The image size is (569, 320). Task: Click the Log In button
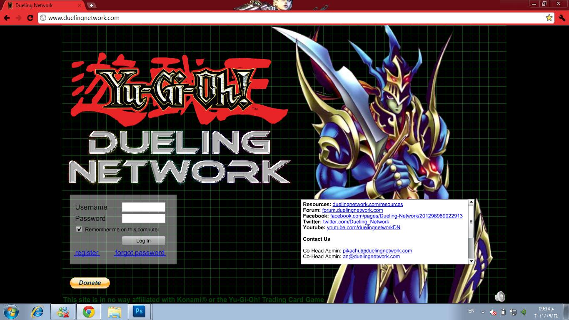(x=143, y=240)
